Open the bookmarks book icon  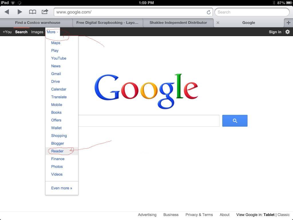click(x=33, y=12)
